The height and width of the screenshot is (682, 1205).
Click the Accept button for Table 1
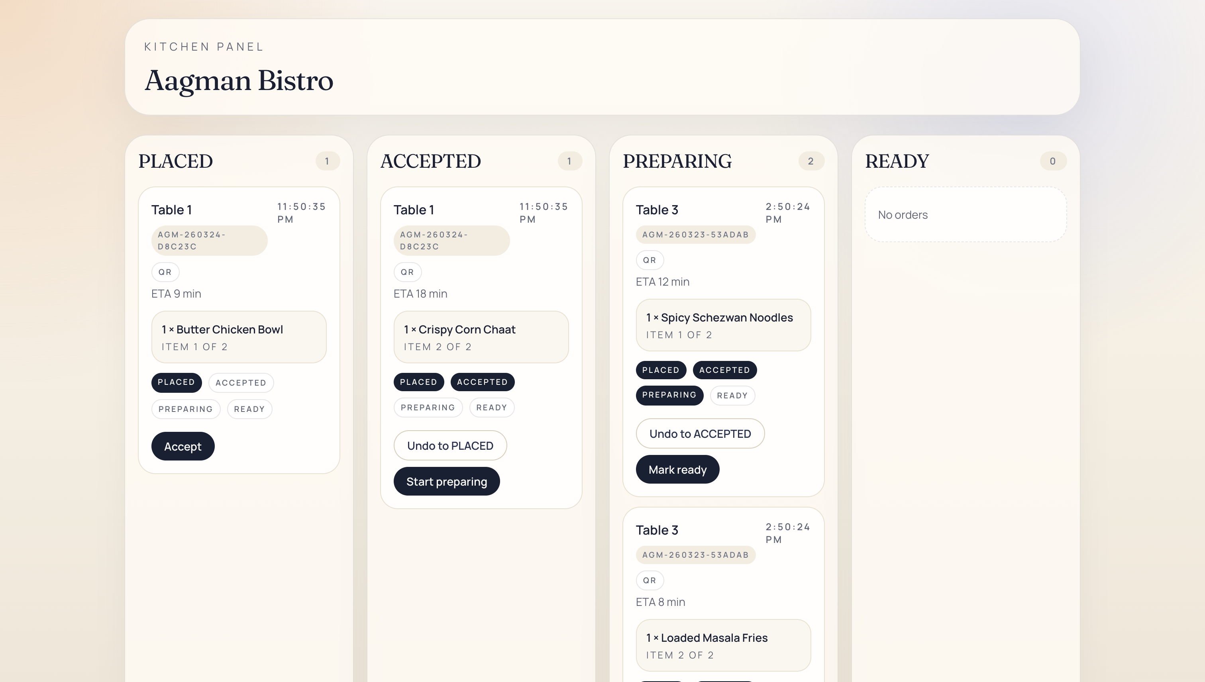pos(183,446)
